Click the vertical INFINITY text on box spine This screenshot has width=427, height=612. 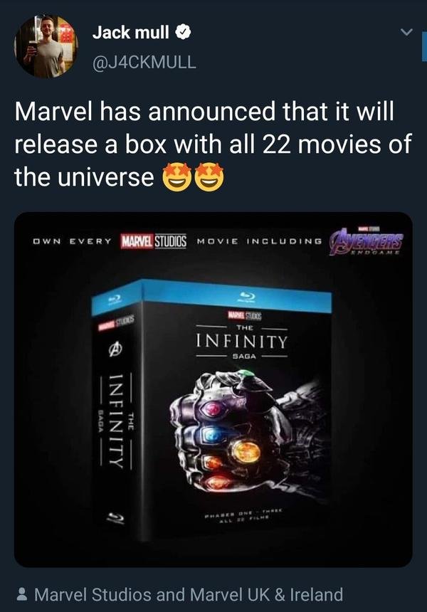click(116, 421)
